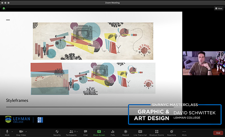
Task: Click the green Share Screen button
Action: coord(99,132)
